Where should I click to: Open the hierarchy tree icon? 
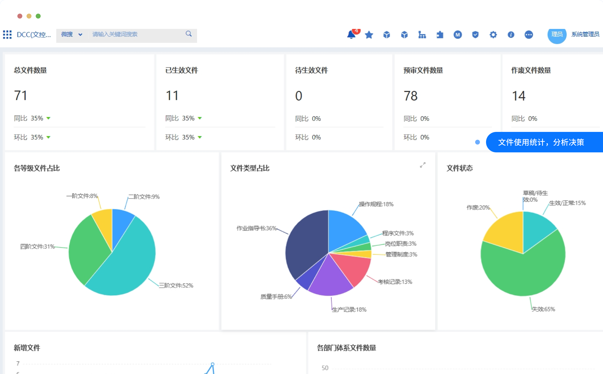[x=422, y=35]
